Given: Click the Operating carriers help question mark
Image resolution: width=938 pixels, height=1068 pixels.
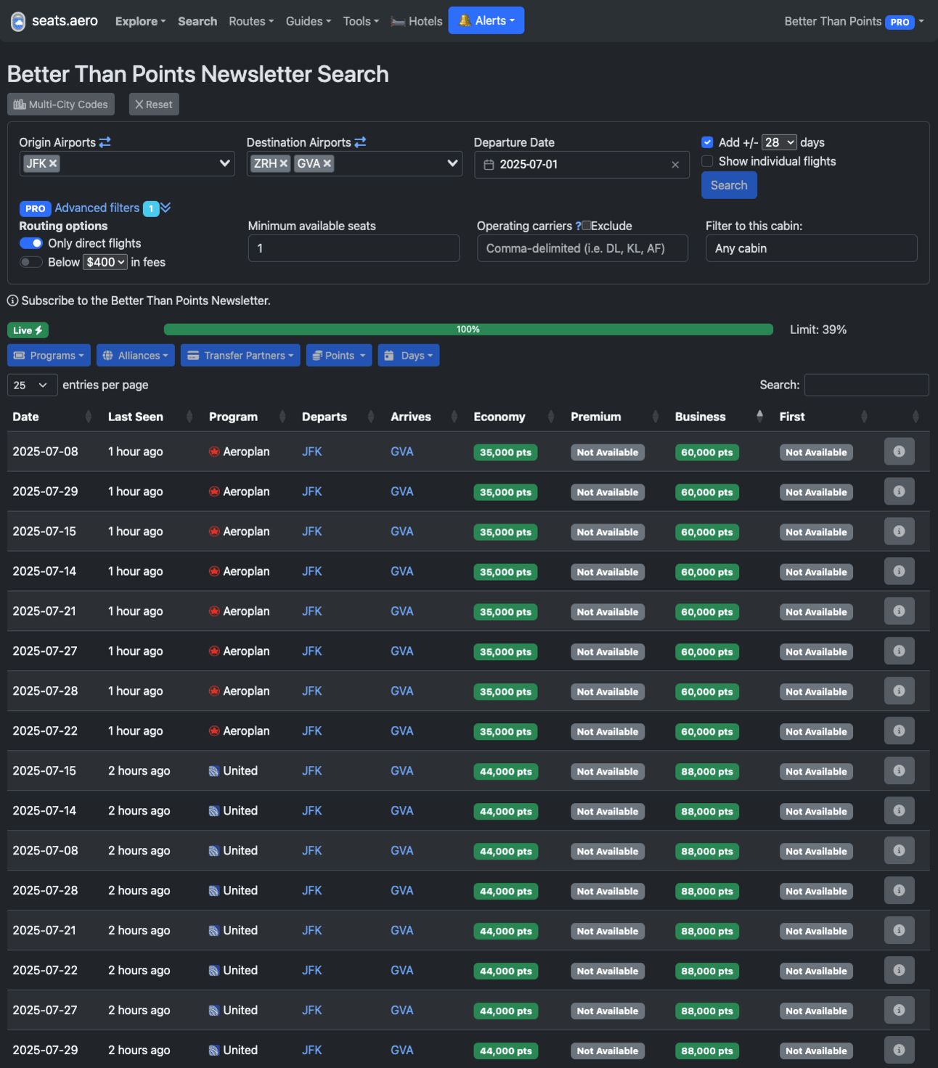Looking at the screenshot, I should point(578,226).
